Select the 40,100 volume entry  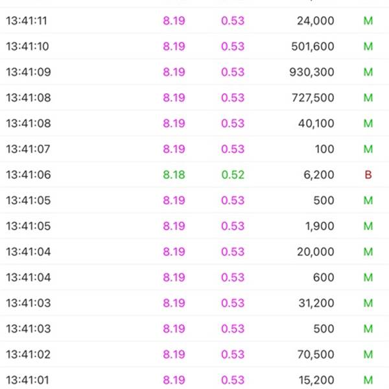pyautogui.click(x=316, y=123)
